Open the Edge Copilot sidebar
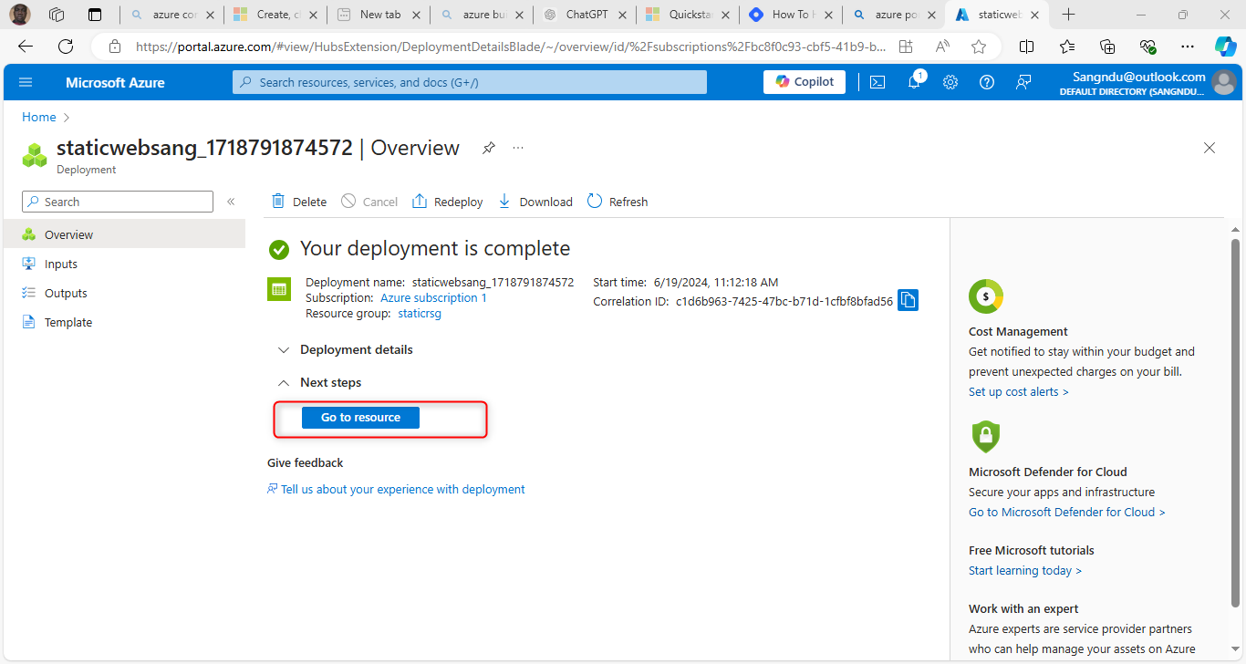 (x=1225, y=47)
